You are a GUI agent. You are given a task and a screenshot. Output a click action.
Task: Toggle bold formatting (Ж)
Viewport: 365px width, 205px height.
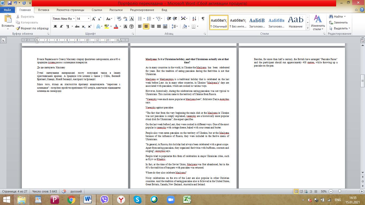(55, 26)
